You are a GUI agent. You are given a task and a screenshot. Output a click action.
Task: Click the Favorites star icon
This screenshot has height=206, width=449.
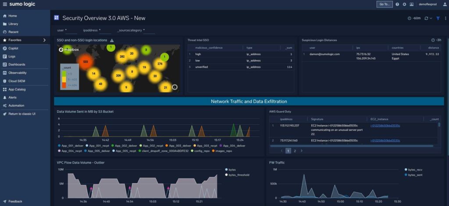[4, 40]
